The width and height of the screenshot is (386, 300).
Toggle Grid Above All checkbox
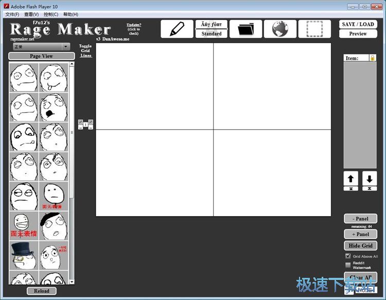point(348,256)
